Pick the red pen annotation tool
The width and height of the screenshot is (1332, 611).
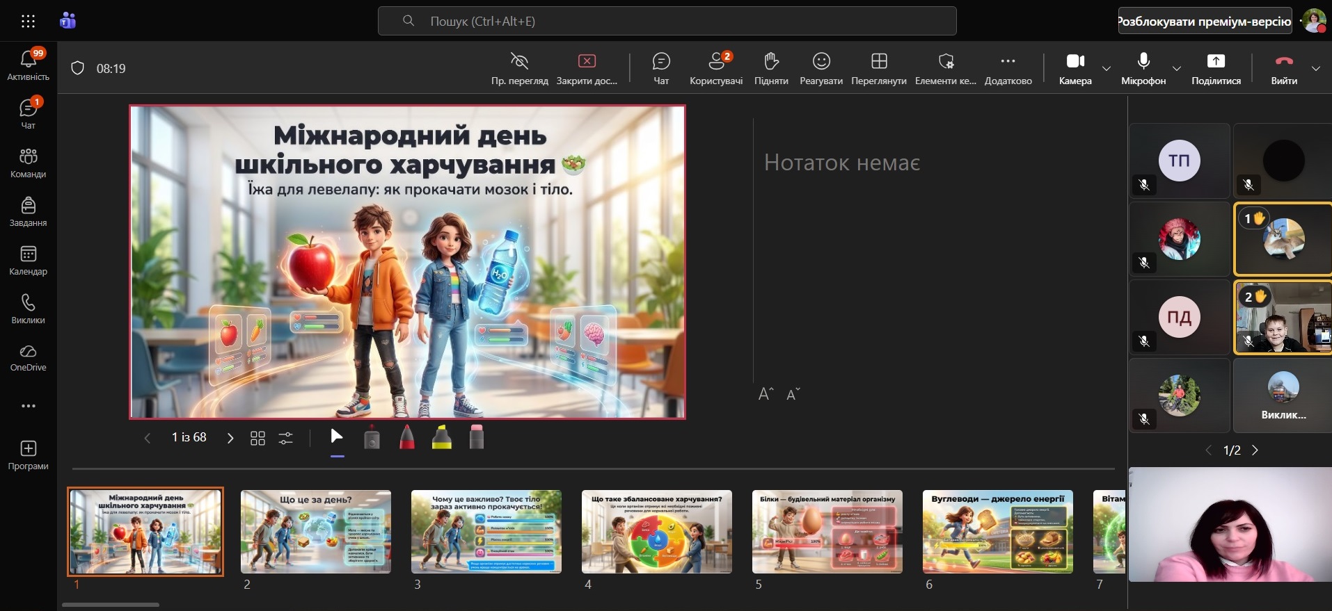point(407,438)
